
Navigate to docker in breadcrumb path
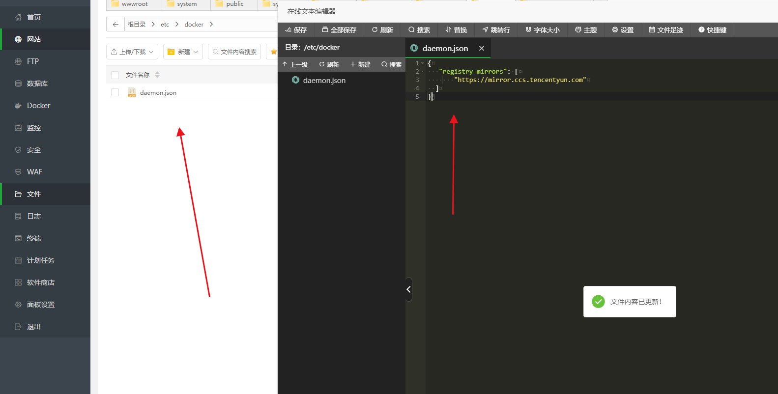pyautogui.click(x=194, y=24)
